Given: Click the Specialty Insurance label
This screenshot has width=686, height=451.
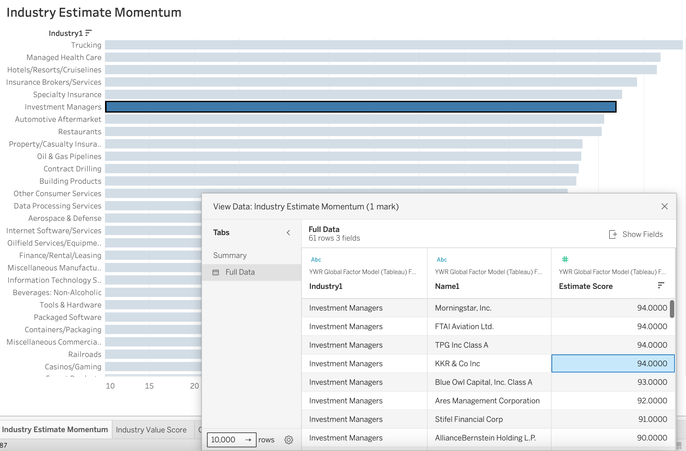Looking at the screenshot, I should pos(67,95).
